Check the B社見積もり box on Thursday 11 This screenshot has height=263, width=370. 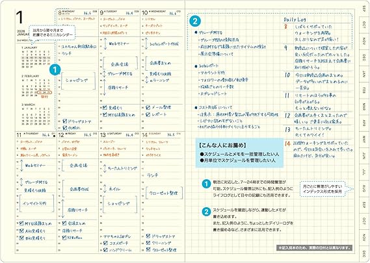(x=21, y=238)
